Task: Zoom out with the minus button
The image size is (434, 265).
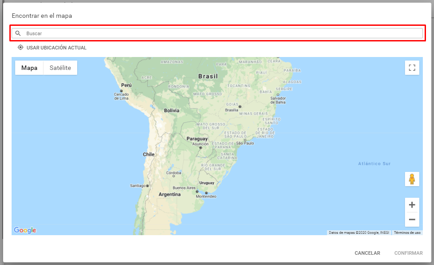Action: click(x=412, y=220)
